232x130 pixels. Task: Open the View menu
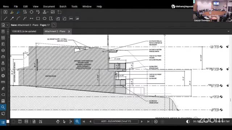[36, 6]
